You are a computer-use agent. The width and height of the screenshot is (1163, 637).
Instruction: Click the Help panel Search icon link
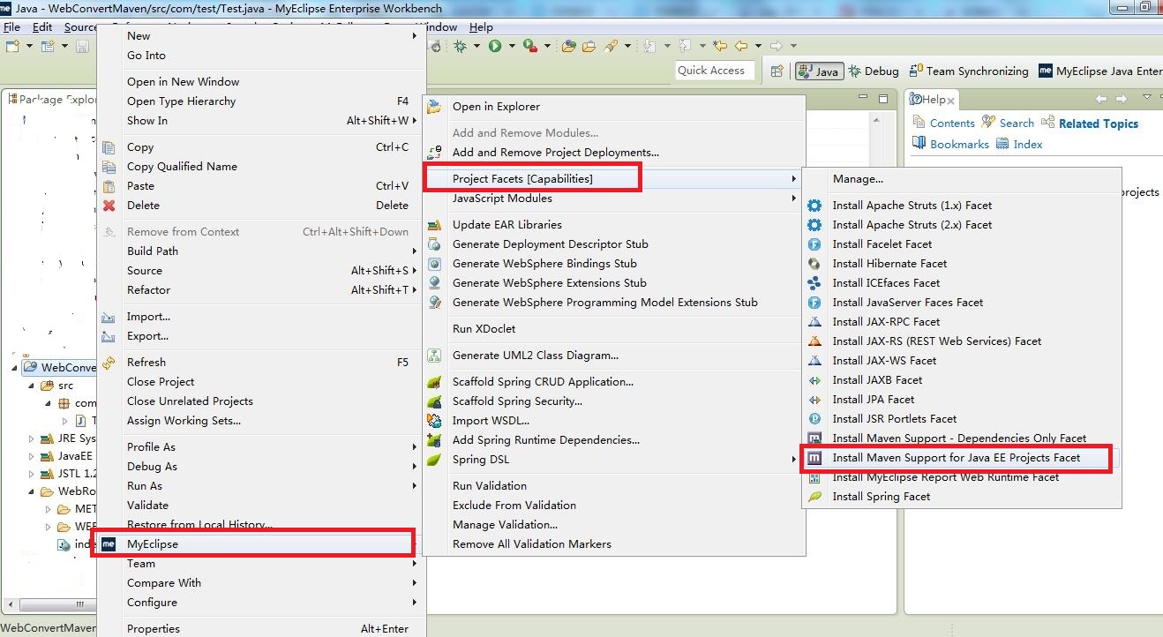coord(1007,124)
